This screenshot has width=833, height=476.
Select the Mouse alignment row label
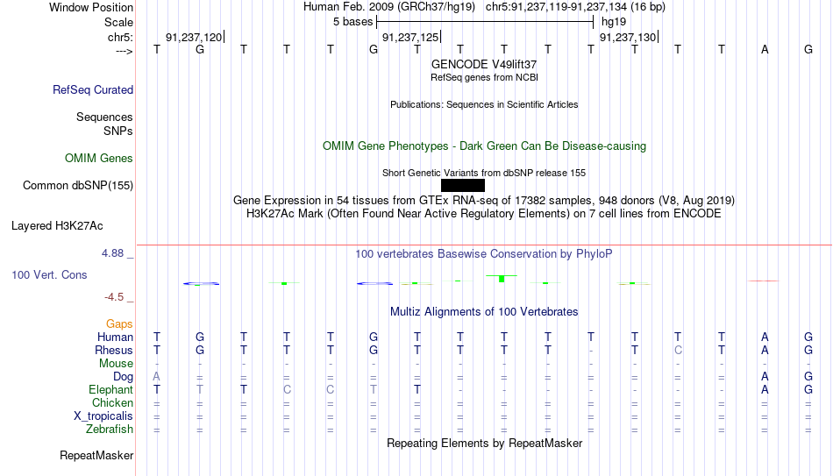pos(117,364)
